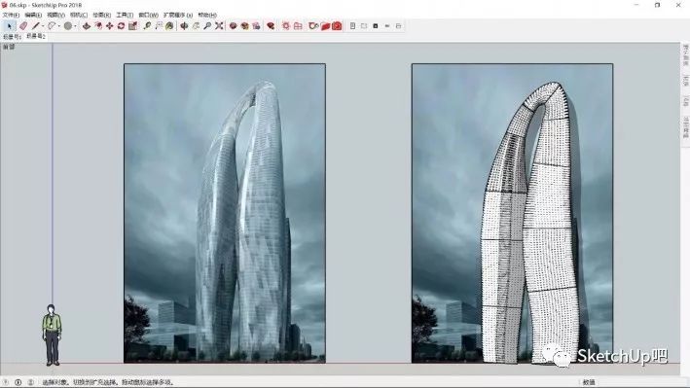Screen dimensions: 690x388
Task: Open dropdown arrow beside Line tool
Action: (43, 26)
